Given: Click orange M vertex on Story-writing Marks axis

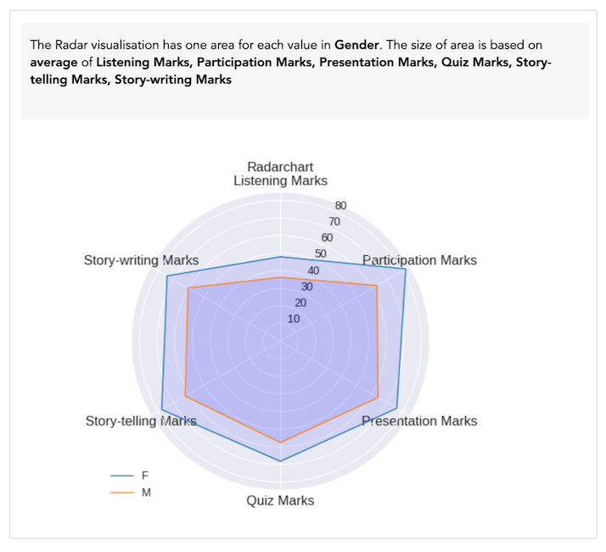Looking at the screenshot, I should coord(188,288).
